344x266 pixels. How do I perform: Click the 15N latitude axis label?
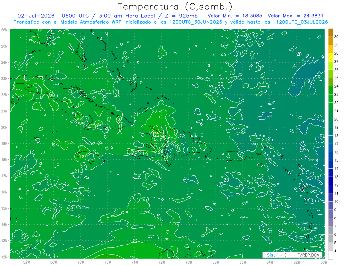pos(4,208)
